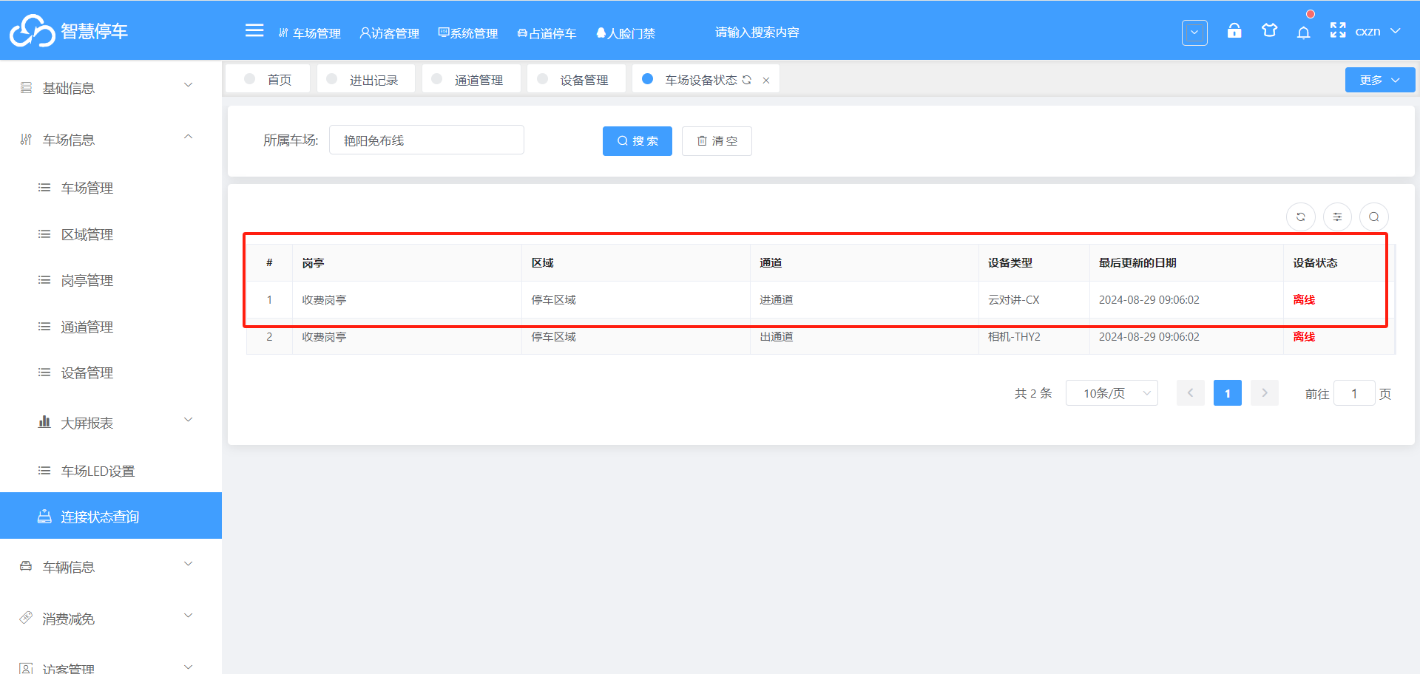Image resolution: width=1420 pixels, height=674 pixels.
Task: Close the 车场设备状态 tab
Action: pos(766,81)
